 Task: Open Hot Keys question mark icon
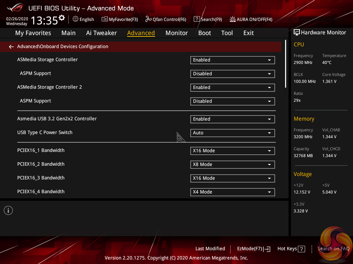(x=301, y=249)
